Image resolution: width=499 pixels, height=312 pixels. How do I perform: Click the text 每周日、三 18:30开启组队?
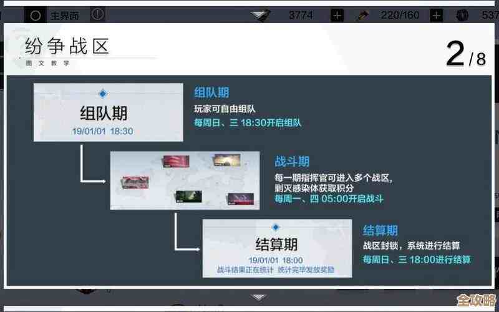(x=248, y=123)
